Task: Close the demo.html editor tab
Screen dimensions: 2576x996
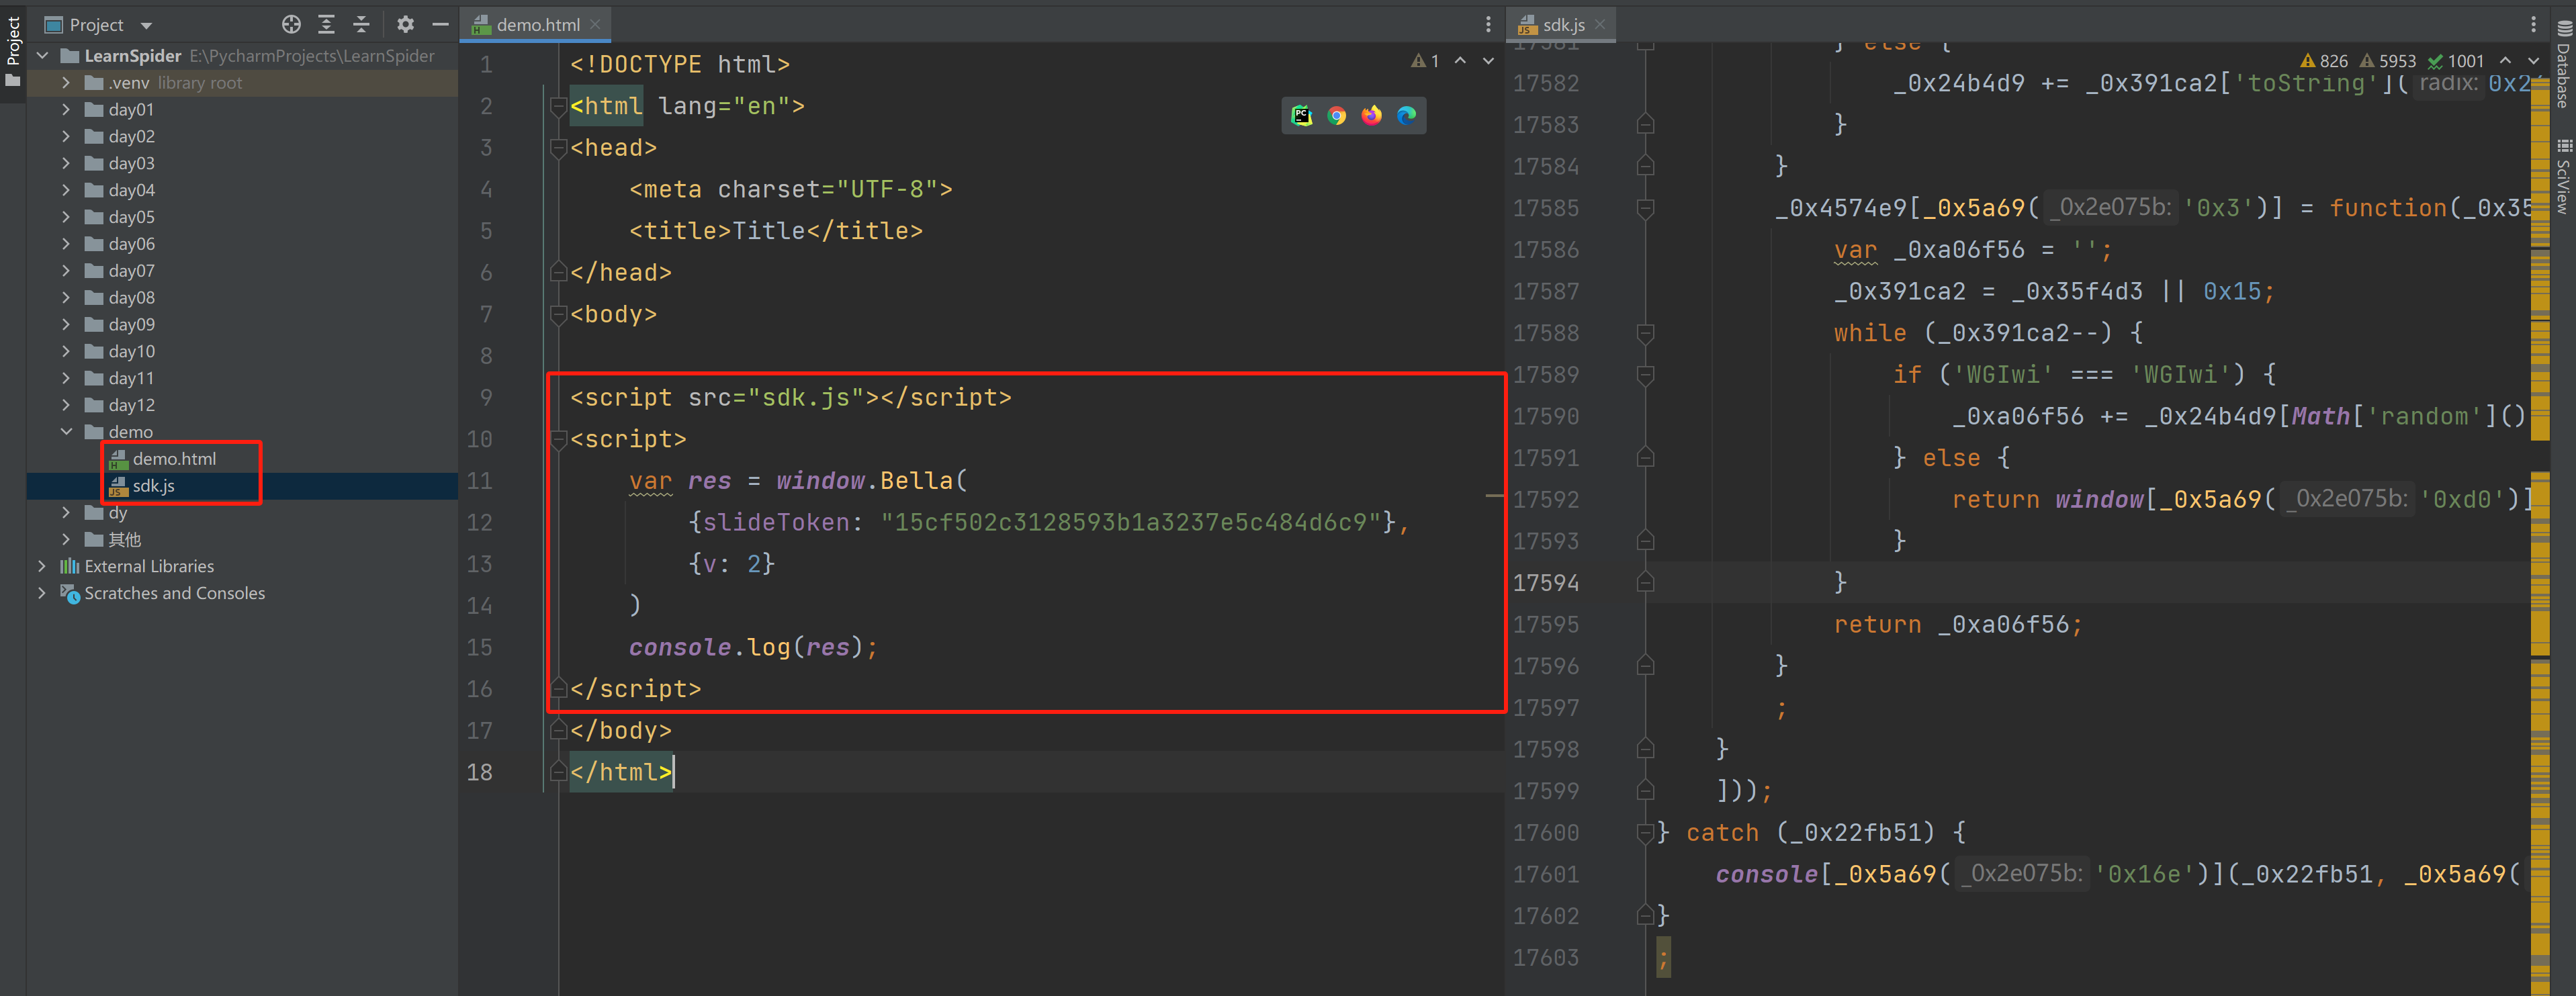Action: pyautogui.click(x=596, y=24)
